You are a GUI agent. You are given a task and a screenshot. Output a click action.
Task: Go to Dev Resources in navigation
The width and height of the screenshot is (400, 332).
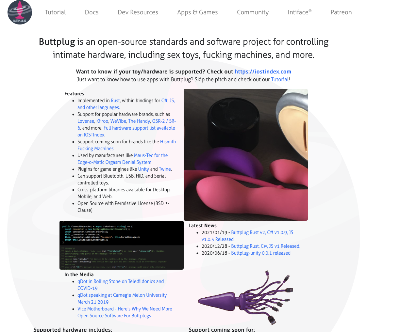coord(138,12)
